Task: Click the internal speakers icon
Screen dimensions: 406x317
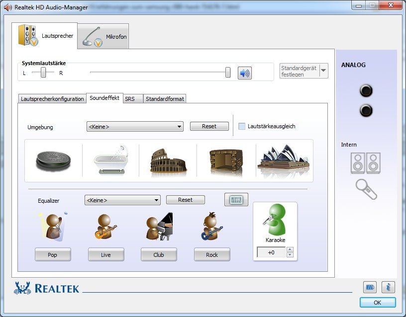Action: (366, 163)
